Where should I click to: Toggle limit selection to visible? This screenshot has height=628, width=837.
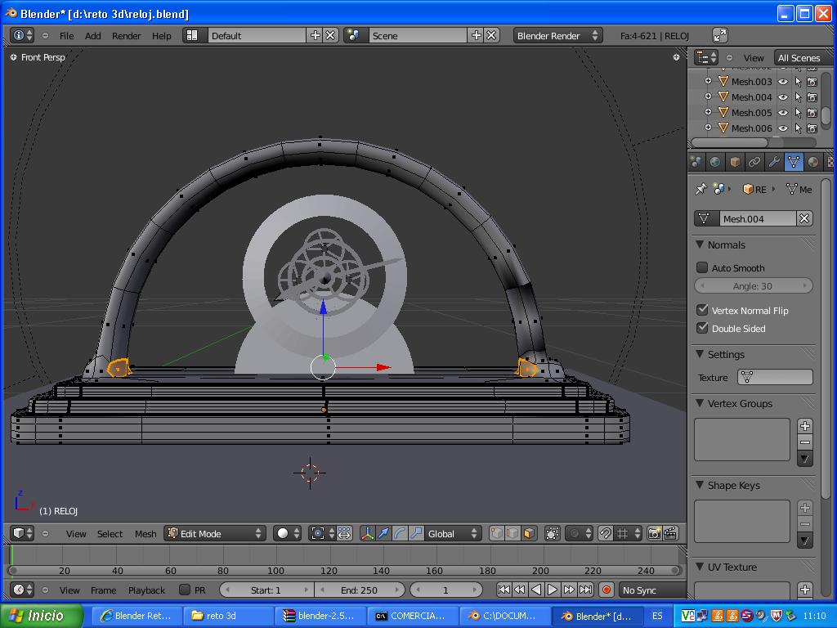coord(553,533)
